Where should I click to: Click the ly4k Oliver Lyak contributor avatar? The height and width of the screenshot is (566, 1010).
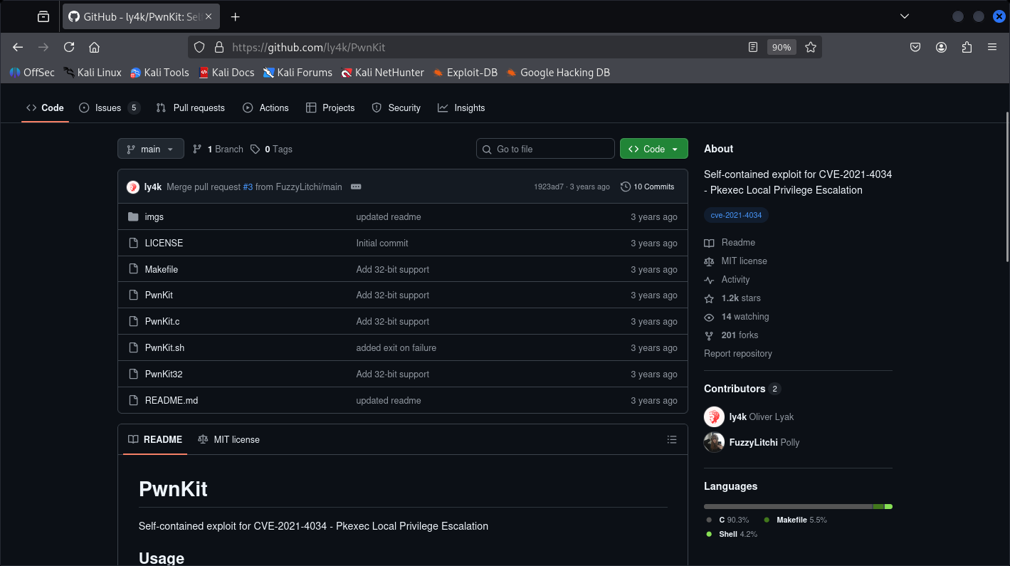[714, 416]
